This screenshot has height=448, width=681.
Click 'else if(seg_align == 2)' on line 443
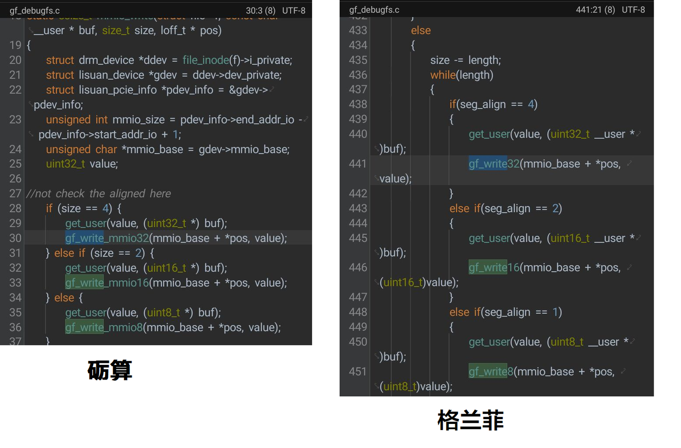[x=506, y=208]
